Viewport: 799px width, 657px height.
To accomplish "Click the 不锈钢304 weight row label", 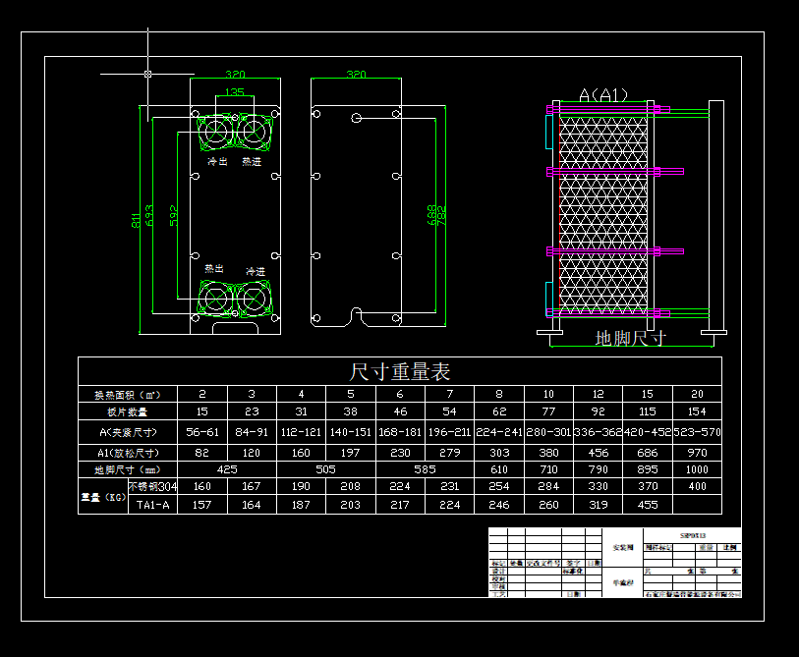I will 153,486.
